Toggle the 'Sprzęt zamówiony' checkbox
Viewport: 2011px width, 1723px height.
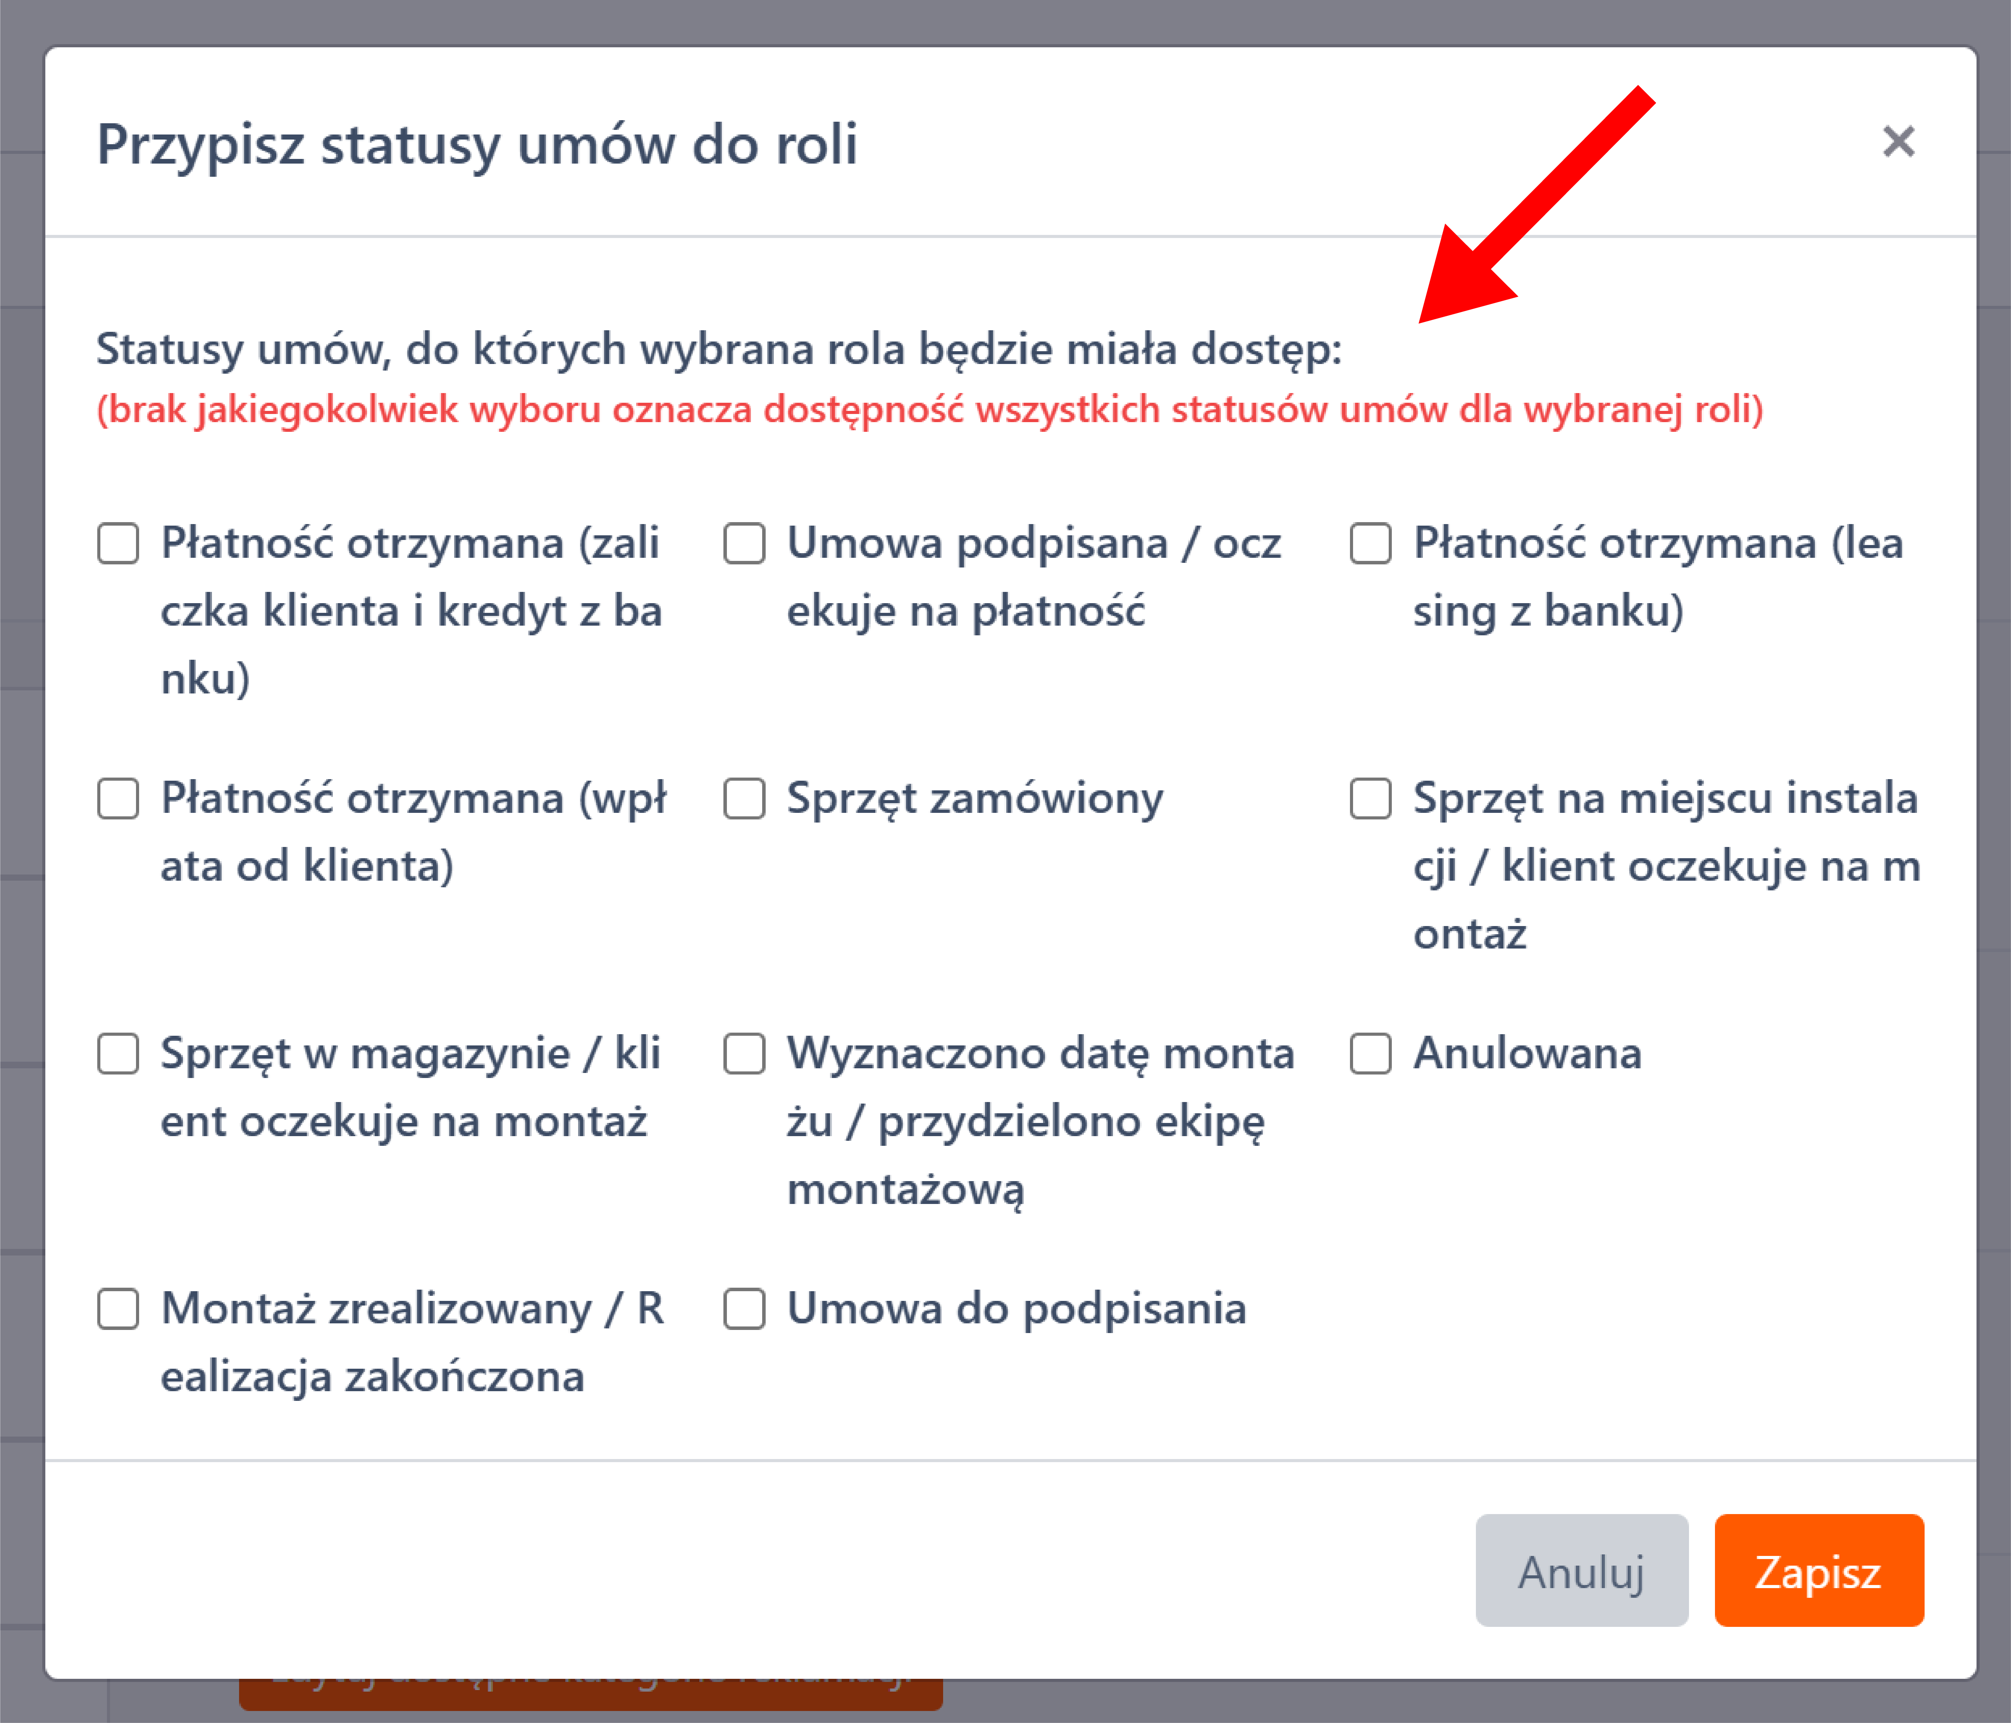744,799
